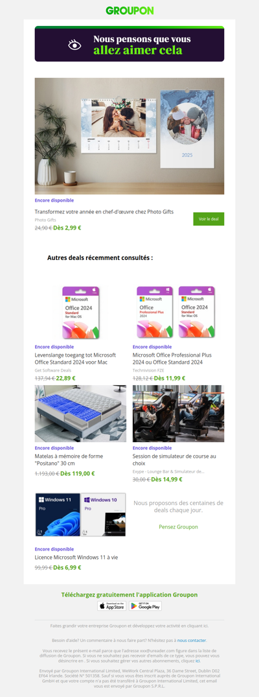This screenshot has width=259, height=697.
Task: Click the Voir le deal button
Action: (208, 219)
